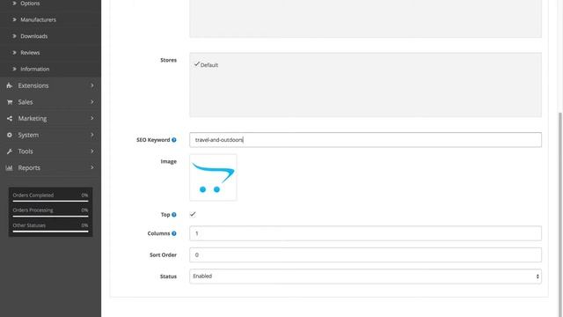Viewport: 563px width, 317px height.
Task: Open the Marketing menu label
Action: (33, 118)
